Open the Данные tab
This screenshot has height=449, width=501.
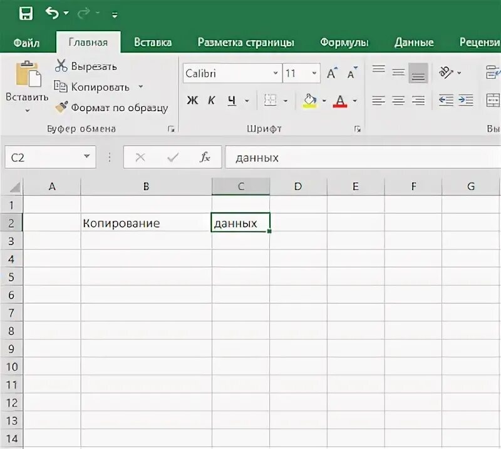[x=414, y=42]
